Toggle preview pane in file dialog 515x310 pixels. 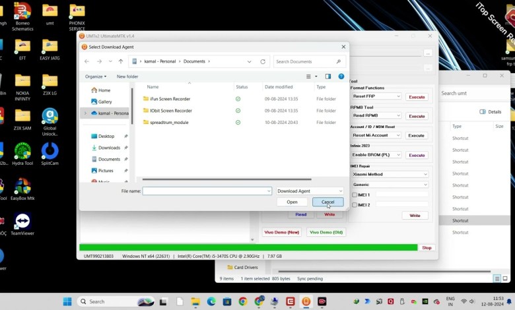327,77
